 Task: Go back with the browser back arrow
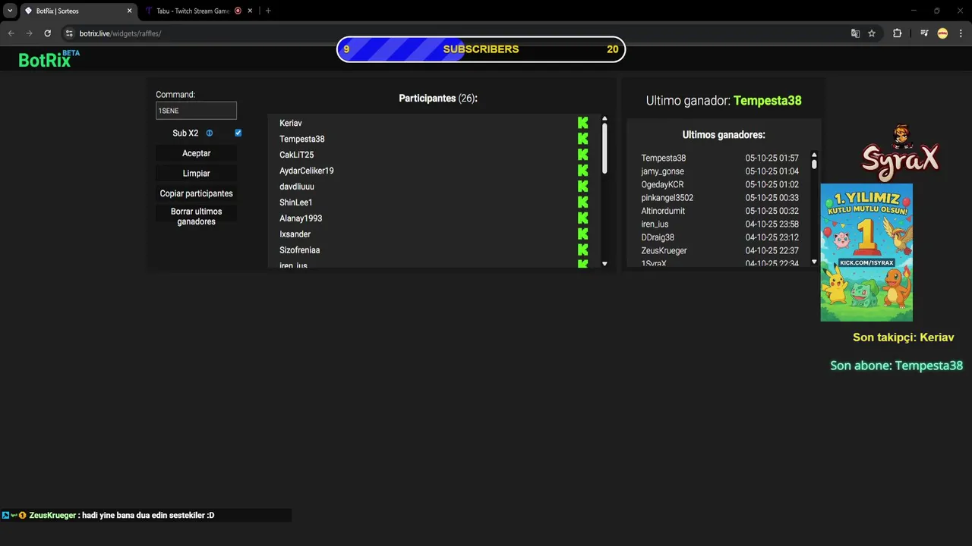[x=11, y=33]
